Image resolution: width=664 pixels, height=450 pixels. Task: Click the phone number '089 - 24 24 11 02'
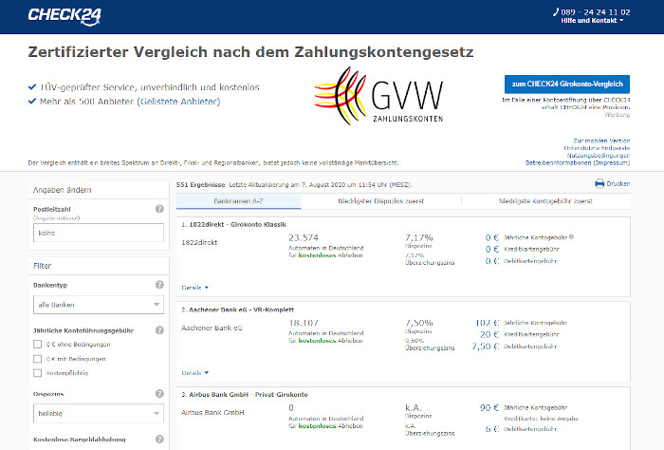pyautogui.click(x=596, y=11)
